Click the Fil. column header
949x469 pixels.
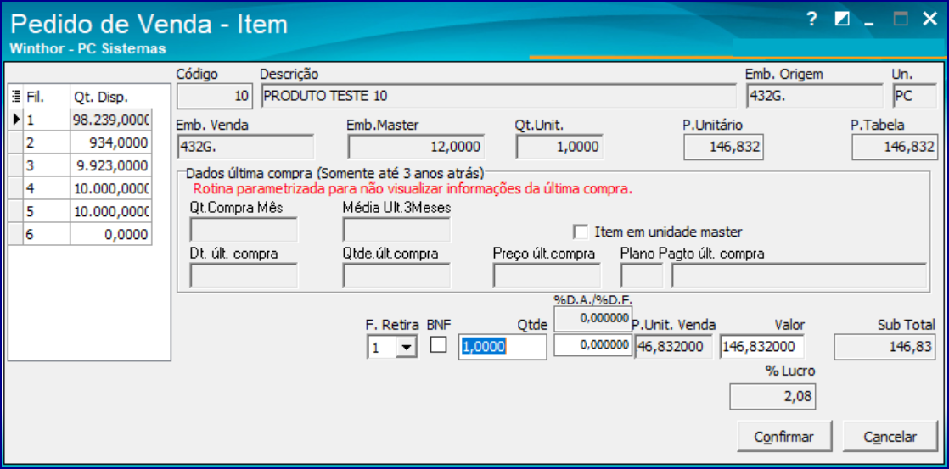click(46, 98)
